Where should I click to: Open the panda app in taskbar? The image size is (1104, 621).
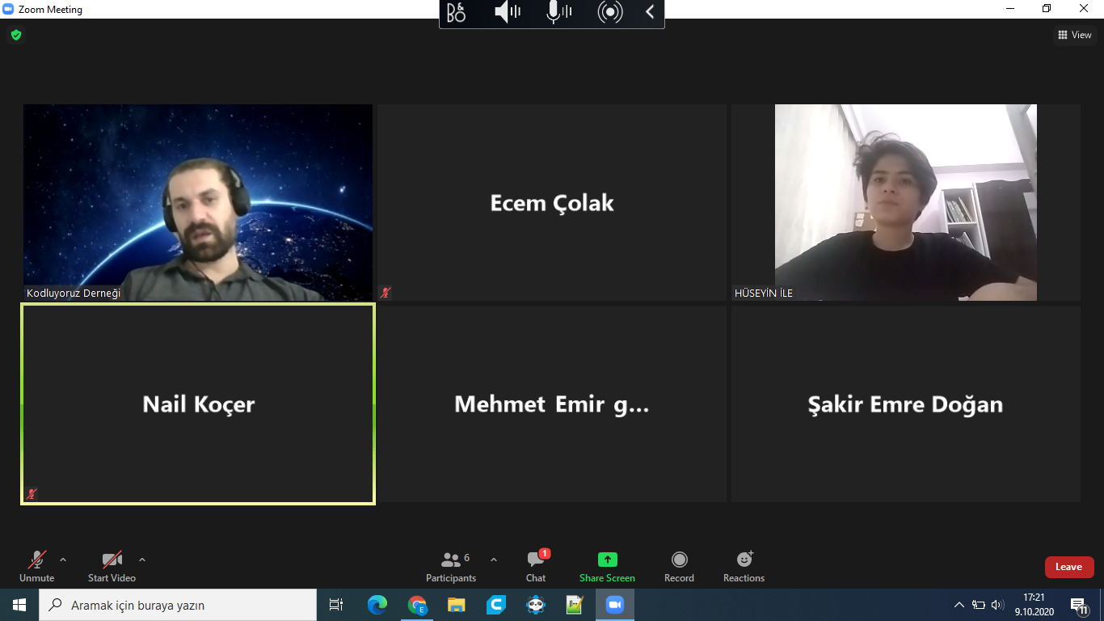pos(536,605)
